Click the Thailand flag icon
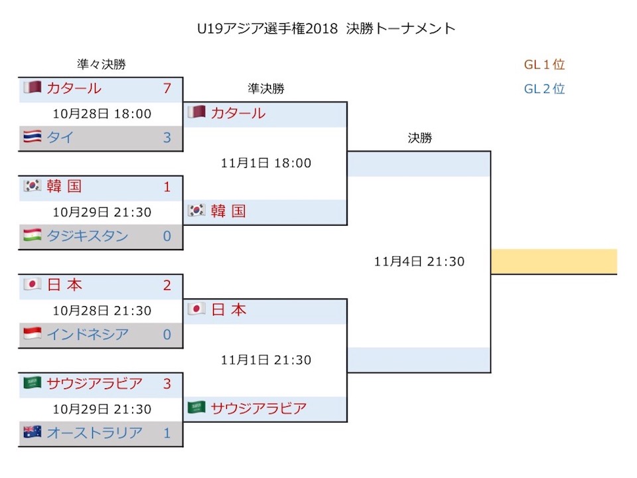Screen dimensions: 637x478 point(33,137)
